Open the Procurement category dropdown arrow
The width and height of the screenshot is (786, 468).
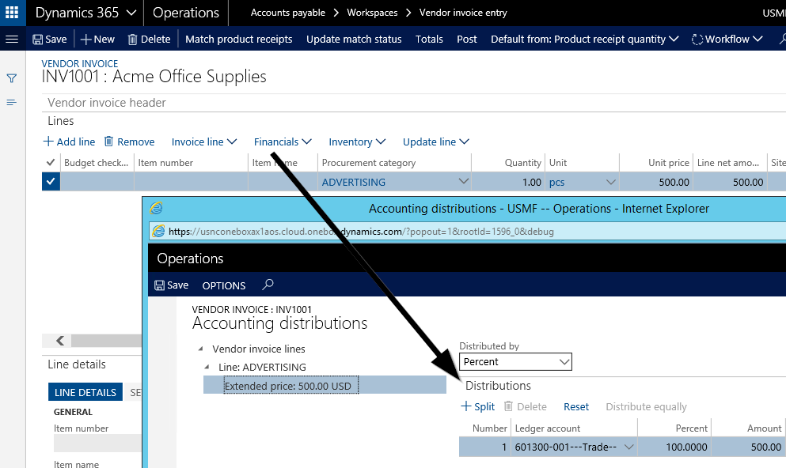tap(463, 182)
